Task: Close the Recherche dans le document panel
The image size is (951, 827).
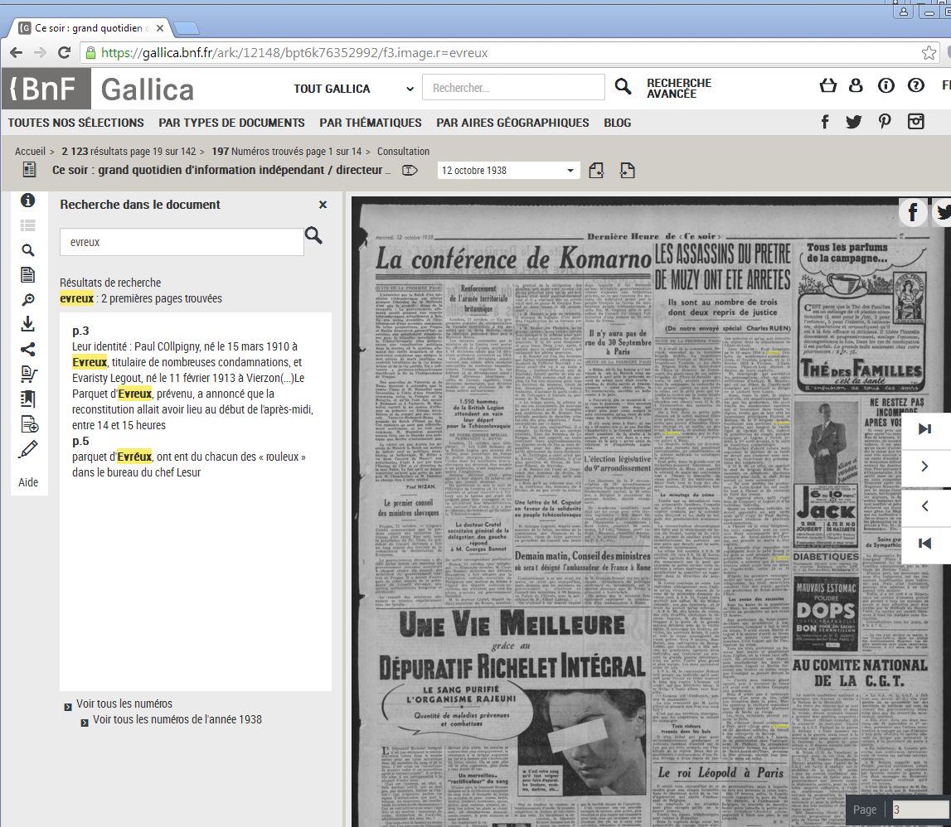Action: 323,205
